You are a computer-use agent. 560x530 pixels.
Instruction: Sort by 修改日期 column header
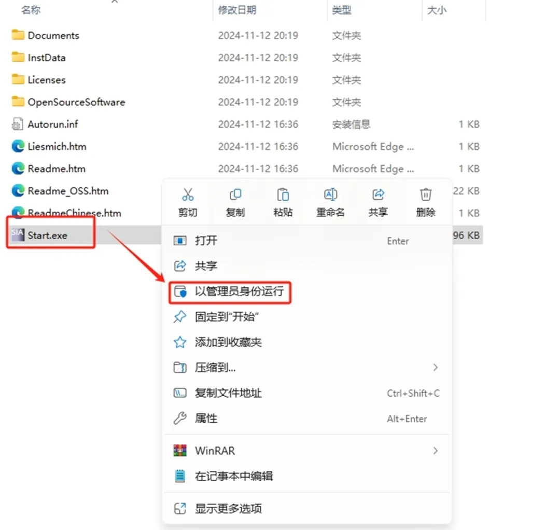point(237,10)
